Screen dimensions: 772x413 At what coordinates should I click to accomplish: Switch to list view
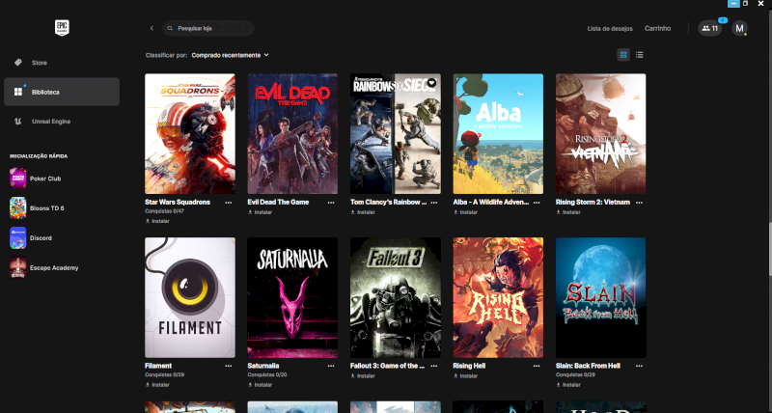coord(639,55)
